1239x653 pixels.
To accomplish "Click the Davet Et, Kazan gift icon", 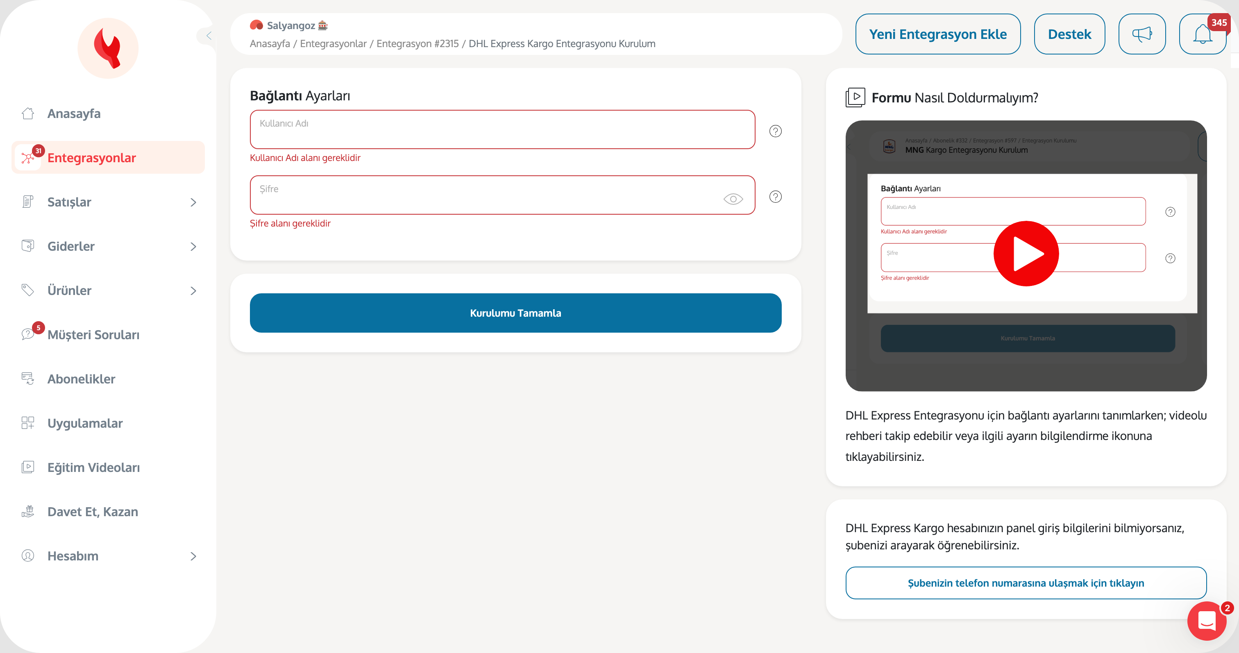I will point(28,512).
